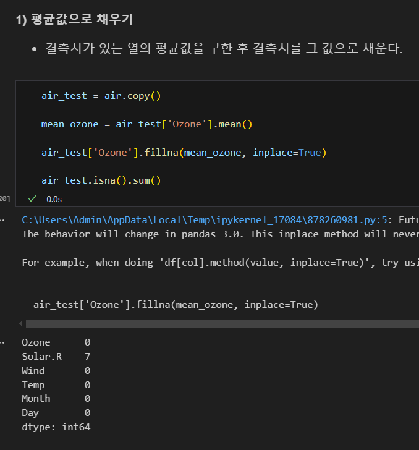Open the ipykernel temp file path link
The width and height of the screenshot is (419, 450).
pos(205,220)
